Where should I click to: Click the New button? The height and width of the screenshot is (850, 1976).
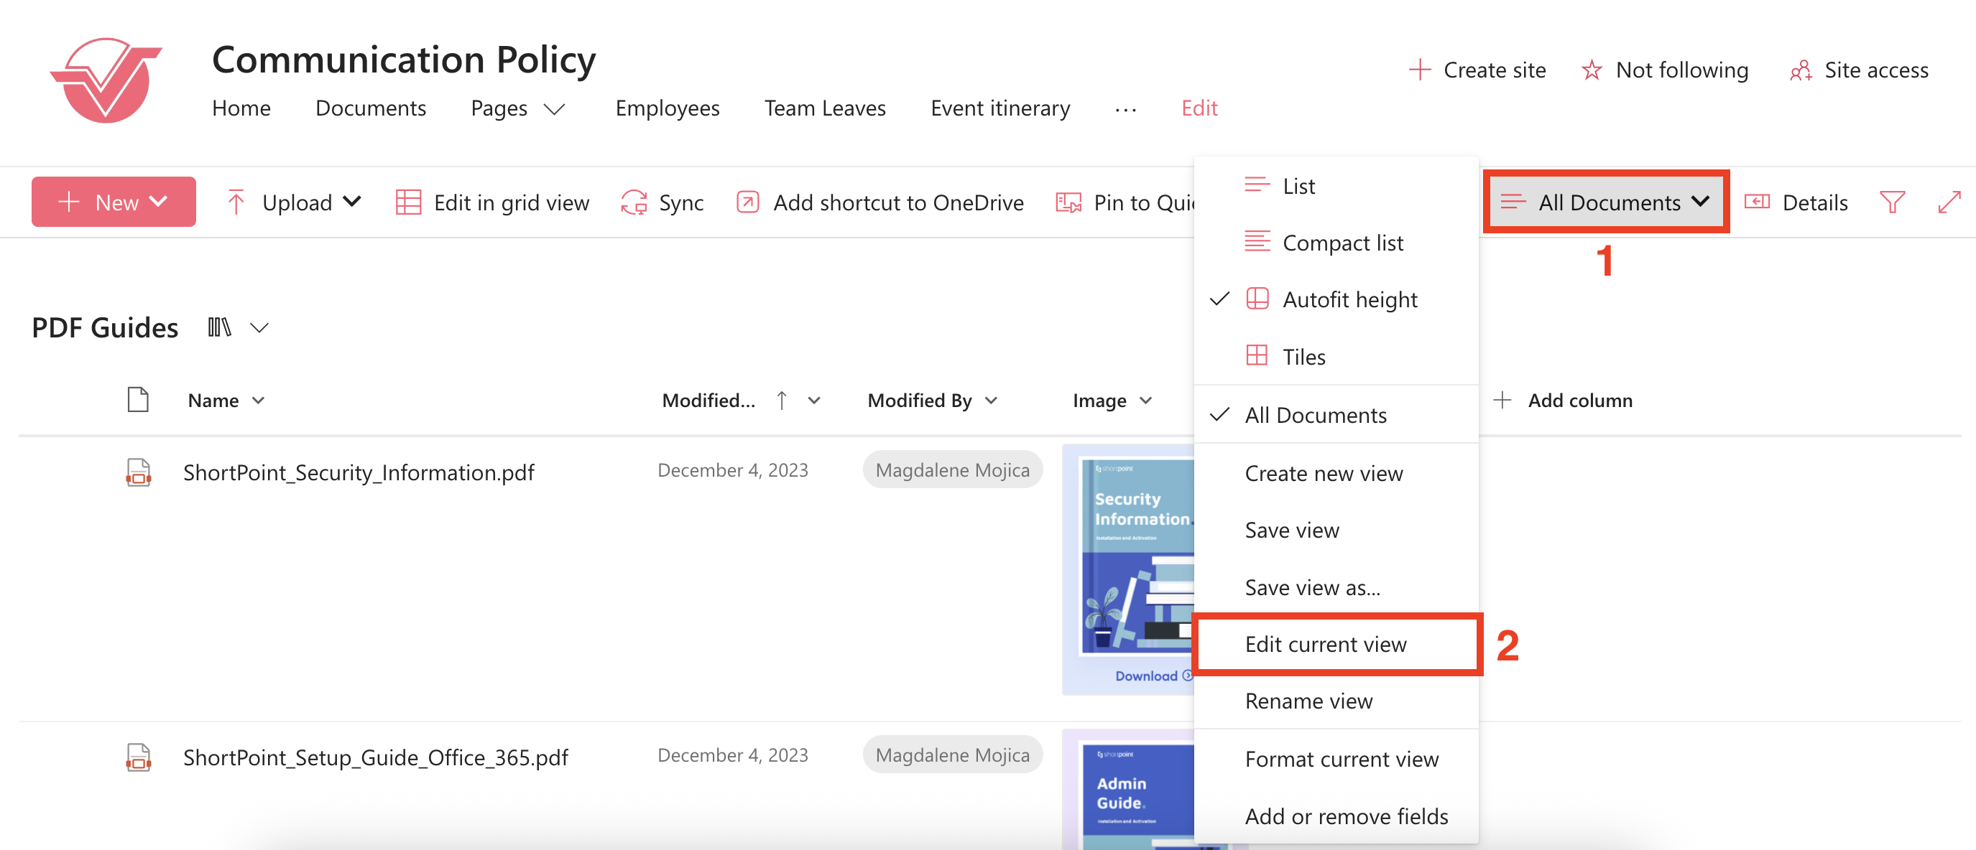point(114,202)
